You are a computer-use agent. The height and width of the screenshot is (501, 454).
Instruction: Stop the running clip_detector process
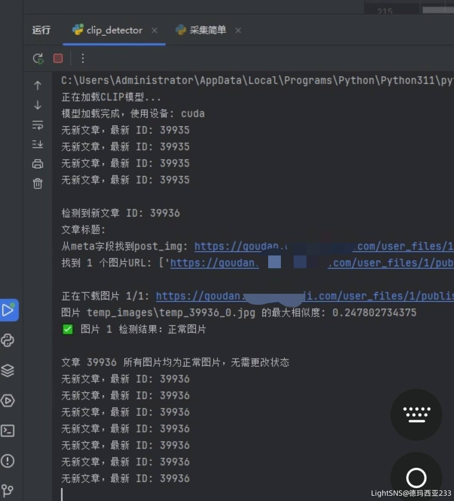click(58, 58)
